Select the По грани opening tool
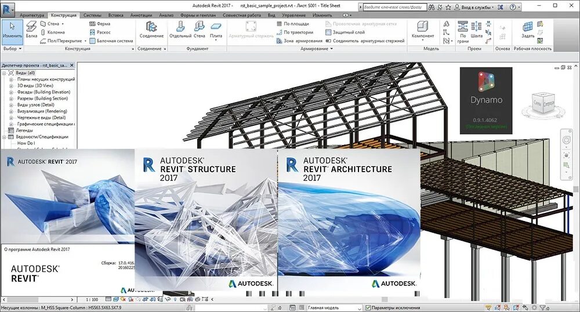This screenshot has height=312, width=580. pyautogui.click(x=463, y=31)
